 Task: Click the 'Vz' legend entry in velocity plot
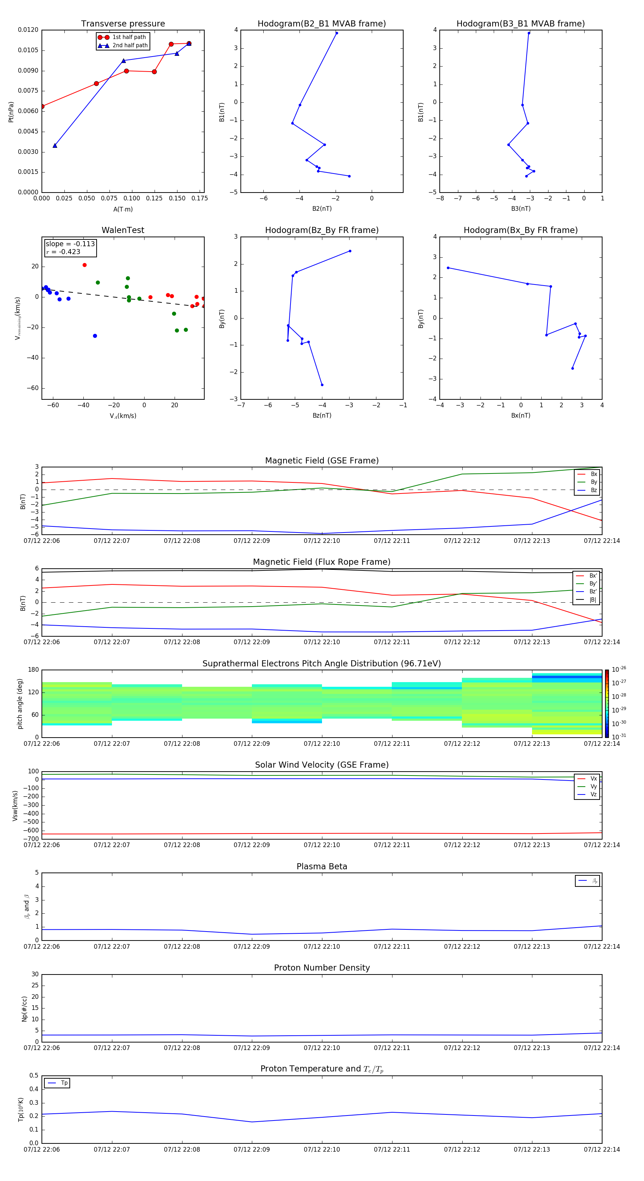coord(587,794)
